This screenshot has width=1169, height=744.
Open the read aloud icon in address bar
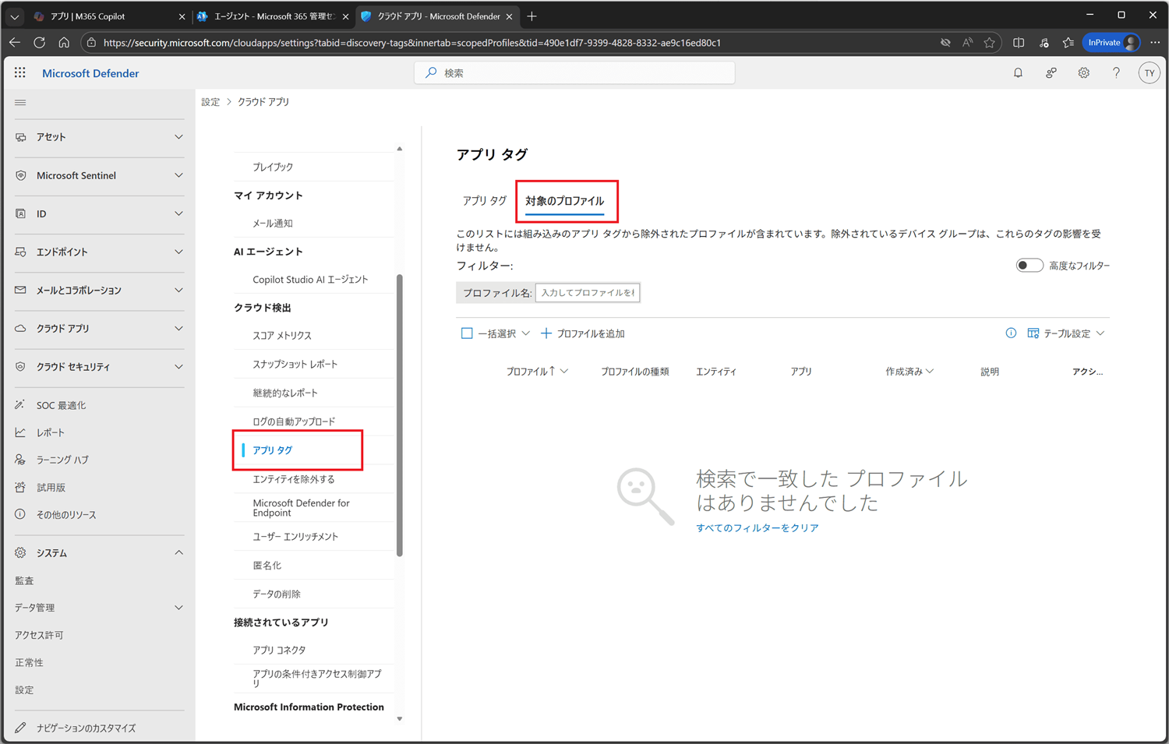click(967, 43)
